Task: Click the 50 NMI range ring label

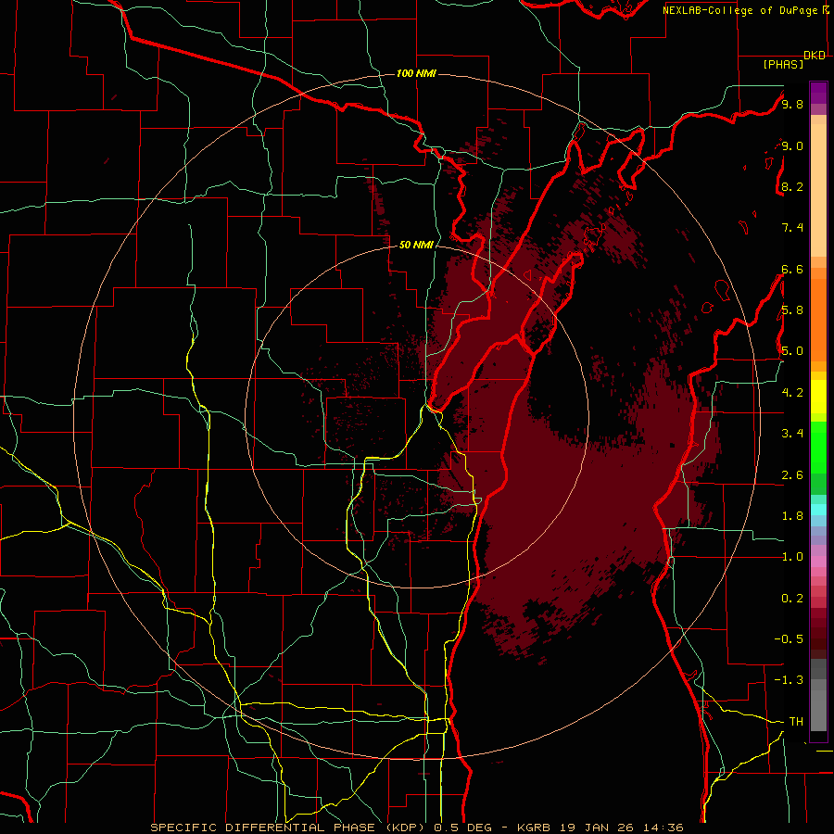Action: point(416,245)
